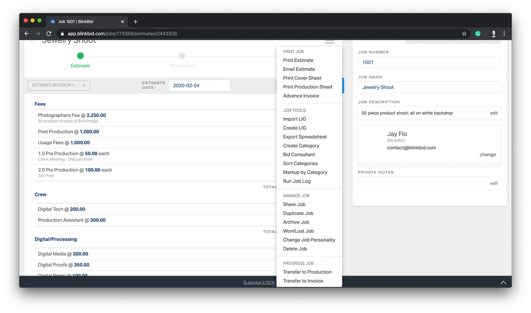Choose Share Job
This screenshot has height=313, width=531.
click(294, 204)
